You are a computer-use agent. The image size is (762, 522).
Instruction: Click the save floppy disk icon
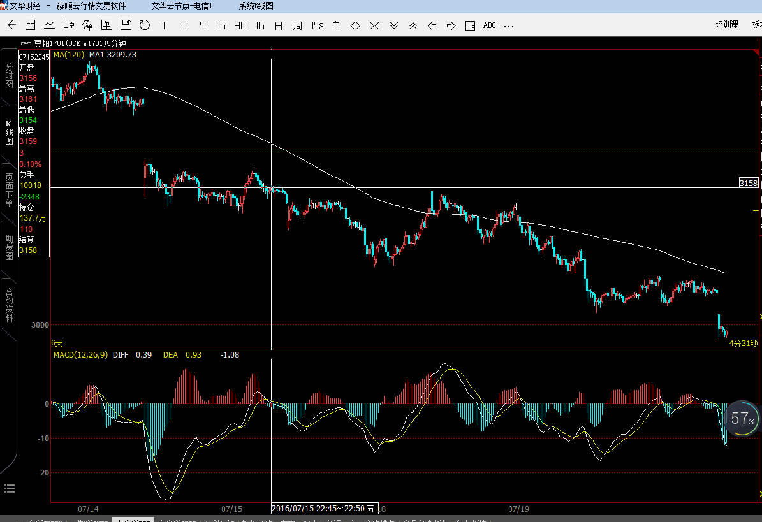pyautogui.click(x=126, y=25)
